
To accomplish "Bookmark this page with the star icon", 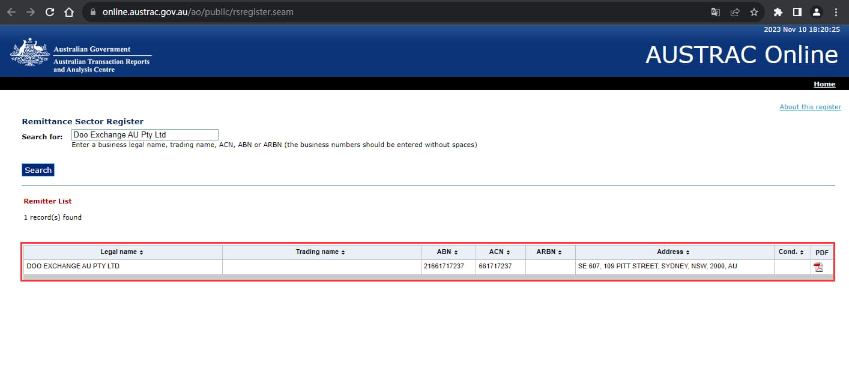I will pyautogui.click(x=754, y=12).
